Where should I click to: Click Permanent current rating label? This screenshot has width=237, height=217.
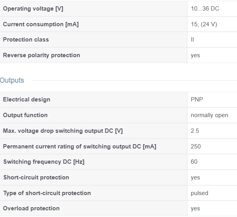[80, 146]
